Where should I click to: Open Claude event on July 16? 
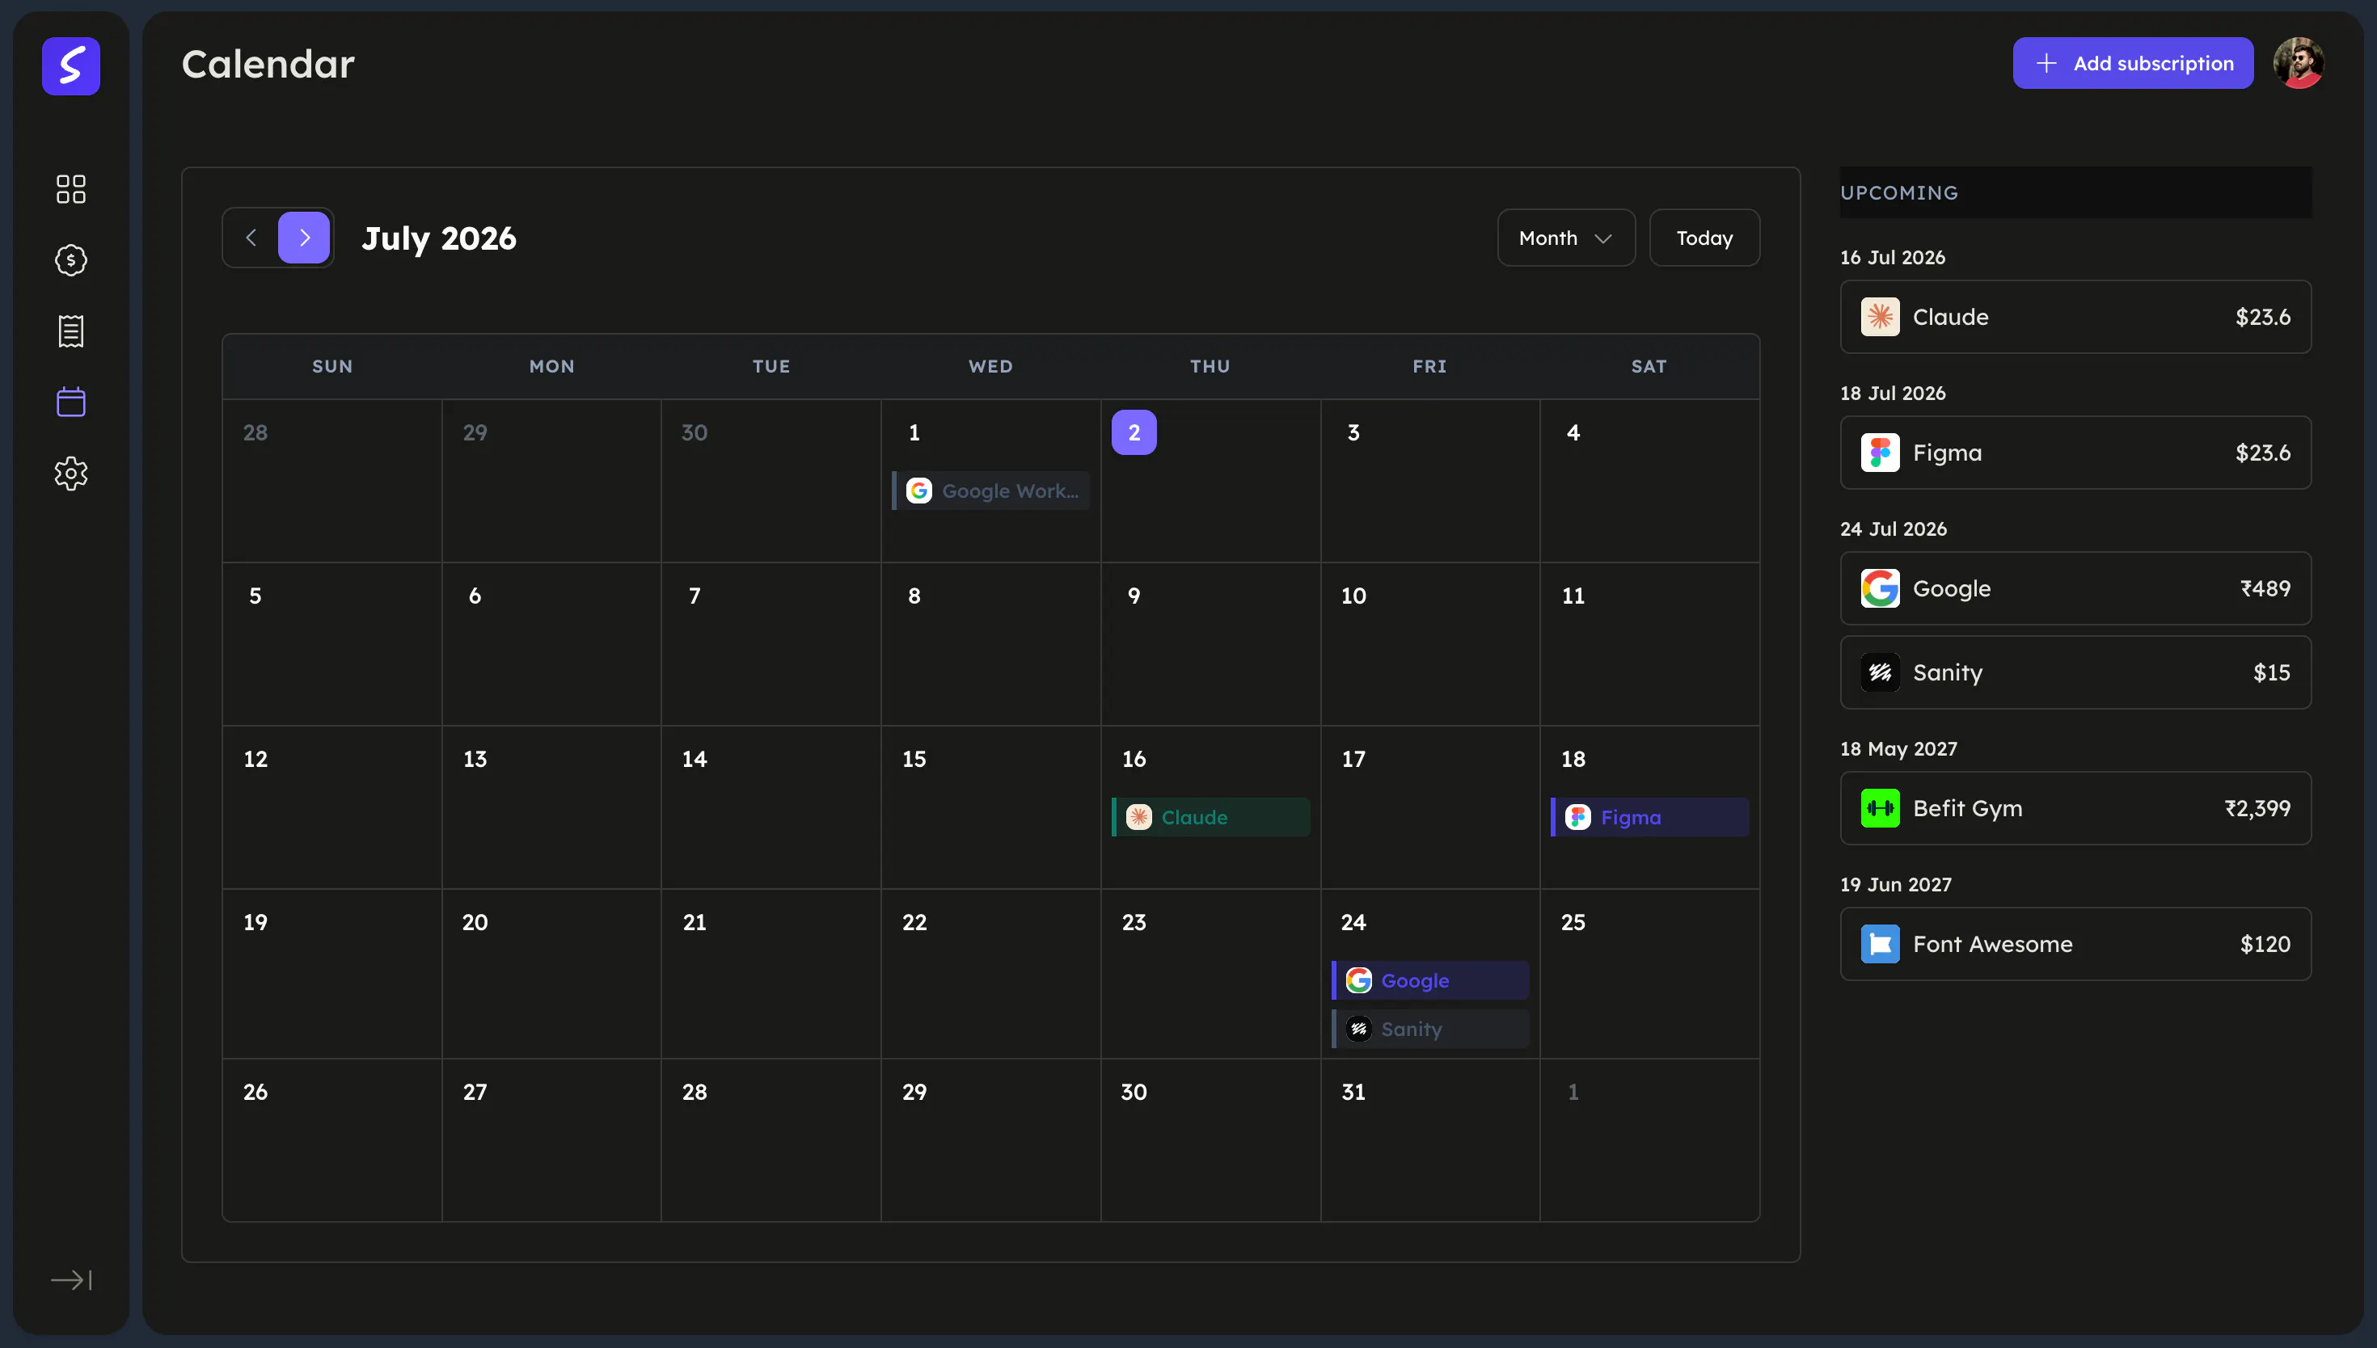(x=1210, y=818)
